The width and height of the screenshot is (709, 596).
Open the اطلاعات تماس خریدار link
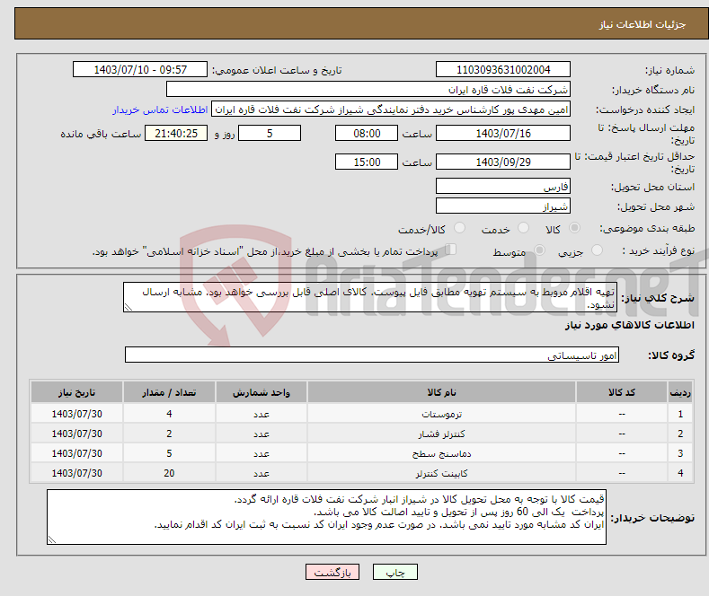click(160, 110)
